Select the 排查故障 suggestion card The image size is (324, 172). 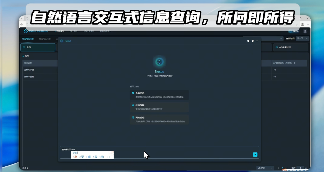pyautogui.click(x=159, y=107)
